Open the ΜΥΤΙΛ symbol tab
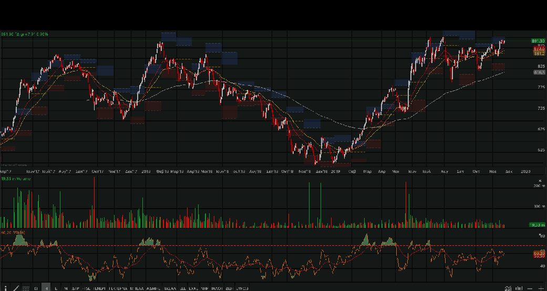The image size is (547, 291). coord(137,288)
